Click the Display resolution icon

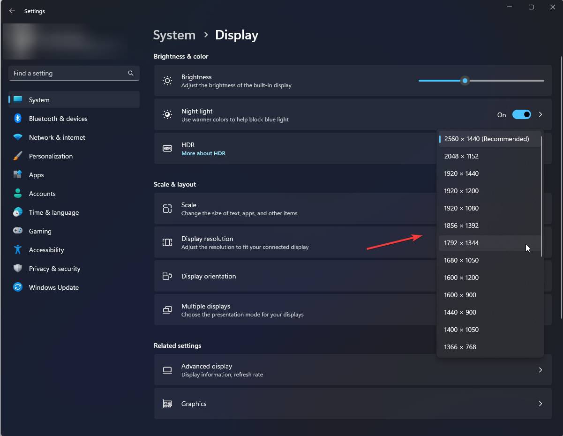click(167, 242)
